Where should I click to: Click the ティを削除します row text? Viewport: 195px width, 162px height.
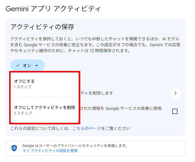(x=97, y=93)
